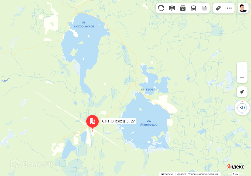This screenshot has width=251, height=176.
Task: Enable public transport layer
Action: coord(194,8)
